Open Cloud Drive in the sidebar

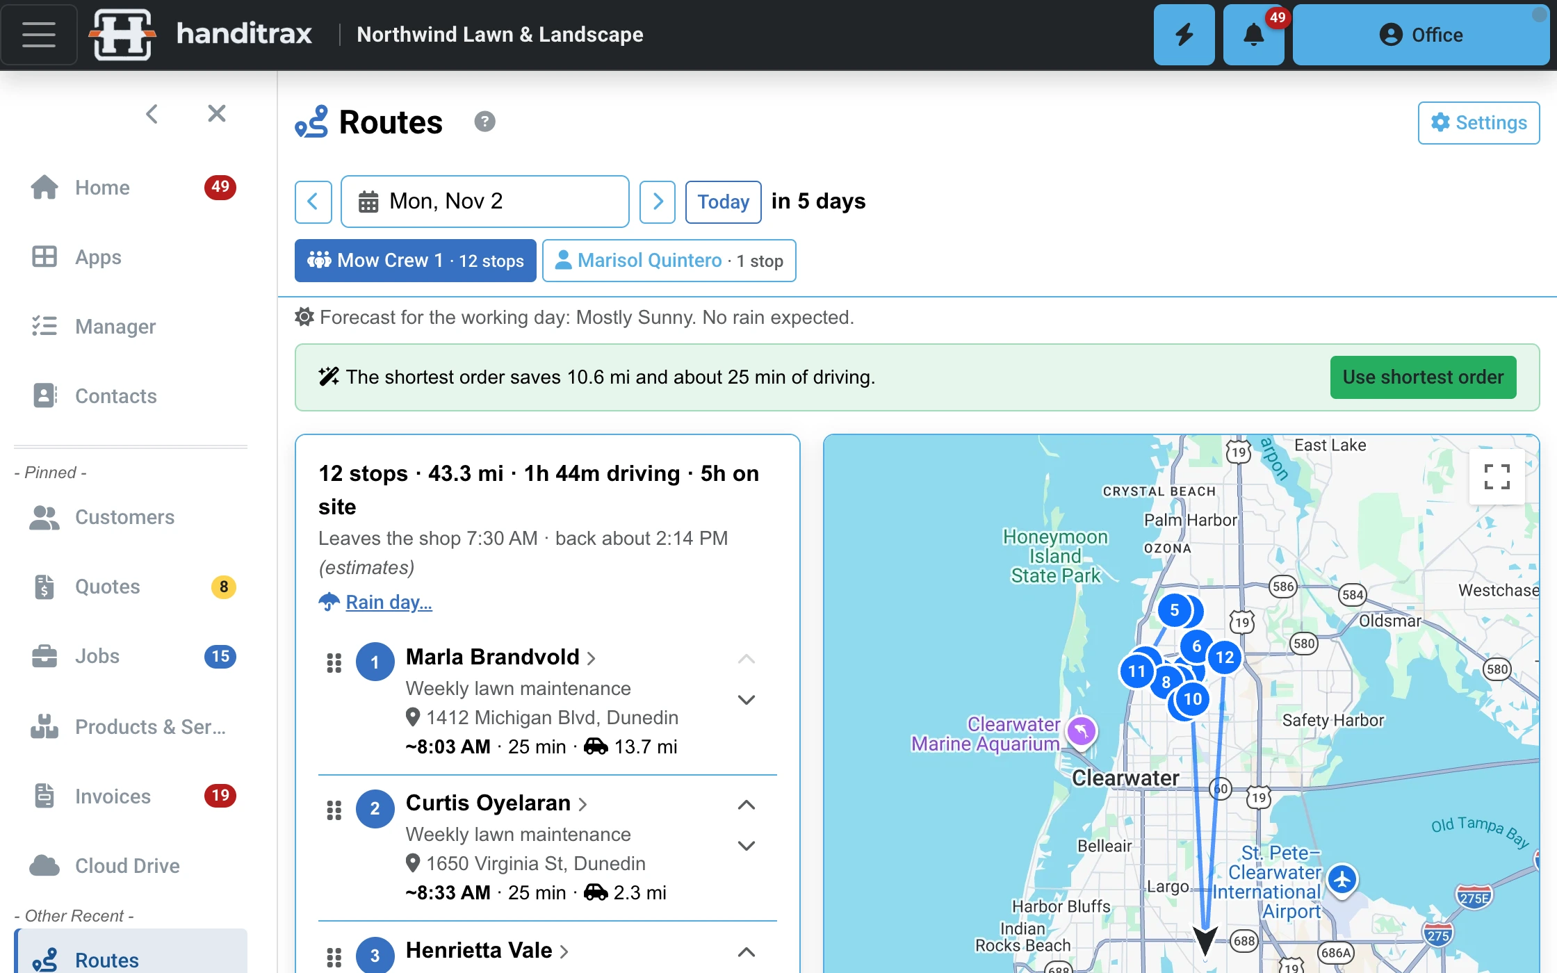pos(131,866)
